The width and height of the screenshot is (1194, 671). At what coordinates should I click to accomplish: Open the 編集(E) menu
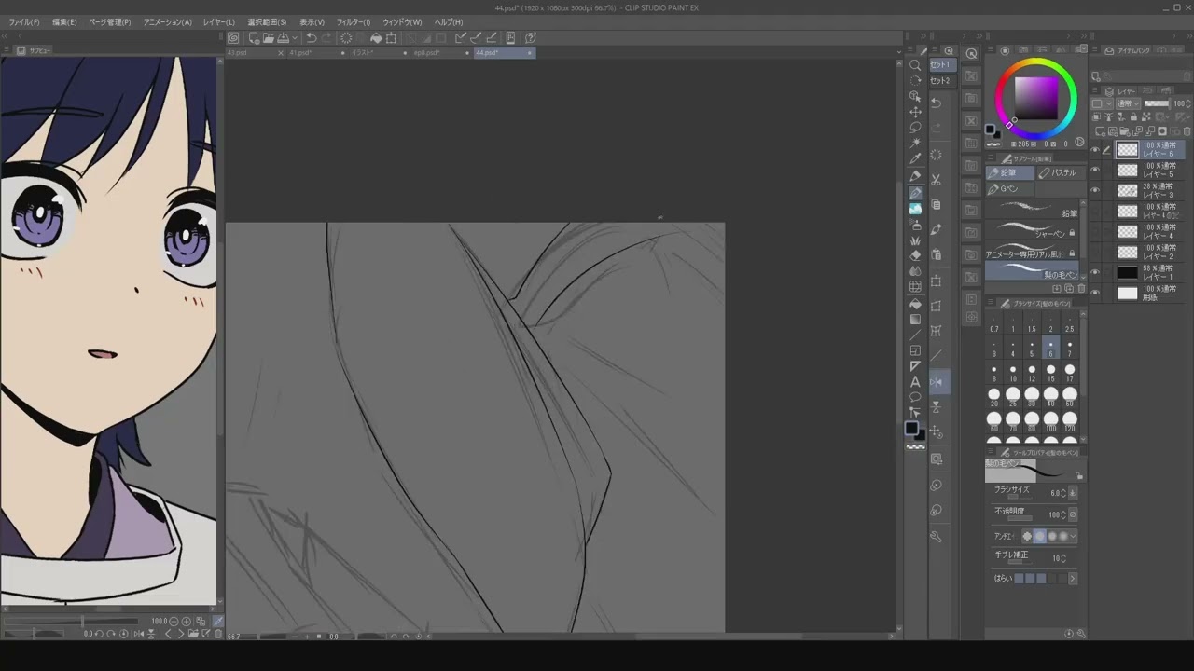pyautogui.click(x=64, y=21)
